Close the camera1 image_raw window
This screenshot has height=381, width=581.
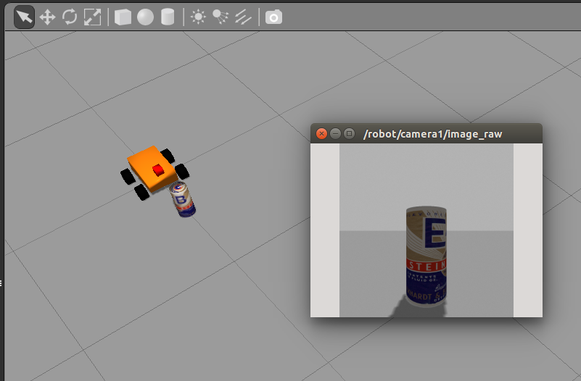[x=321, y=133]
